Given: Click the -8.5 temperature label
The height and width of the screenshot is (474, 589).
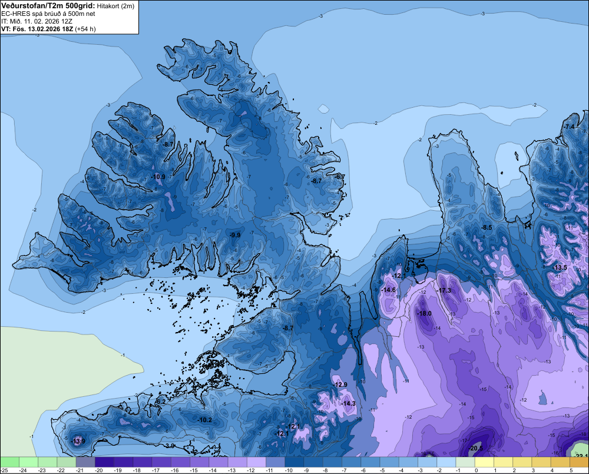Looking at the screenshot, I should click(487, 227).
